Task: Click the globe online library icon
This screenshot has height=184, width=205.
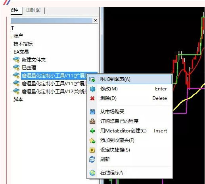Action: [92, 173]
